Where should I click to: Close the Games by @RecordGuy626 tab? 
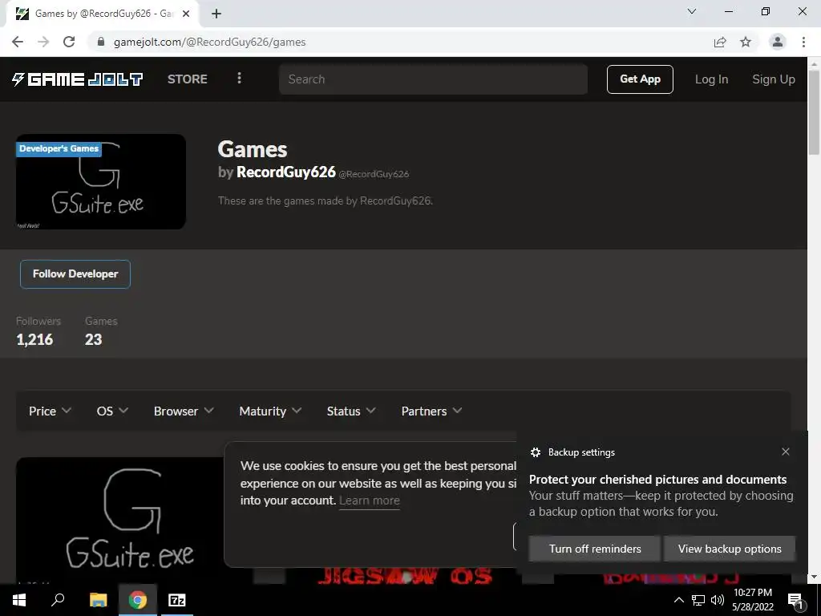click(x=186, y=14)
